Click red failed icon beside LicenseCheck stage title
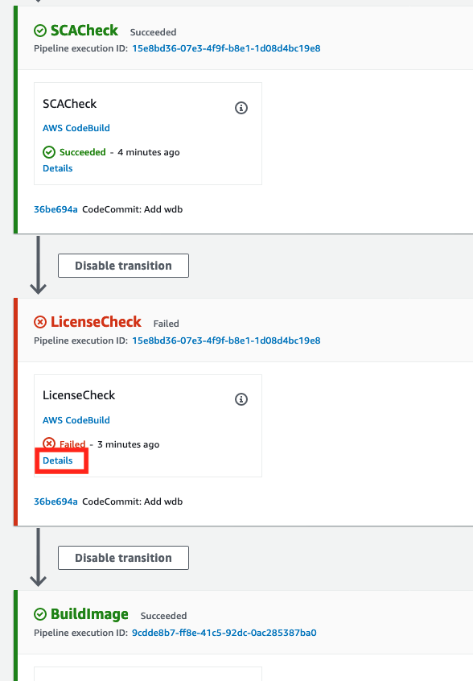Image resolution: width=473 pixels, height=681 pixels. (x=40, y=322)
